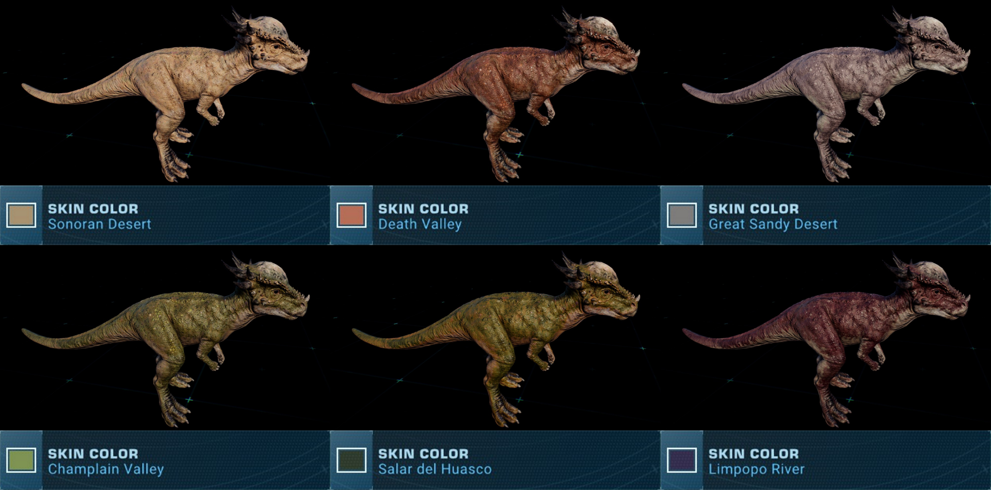Viewport: 991px width, 490px height.
Task: Choose the Great Sandy Desert skin label
Action: point(773,224)
